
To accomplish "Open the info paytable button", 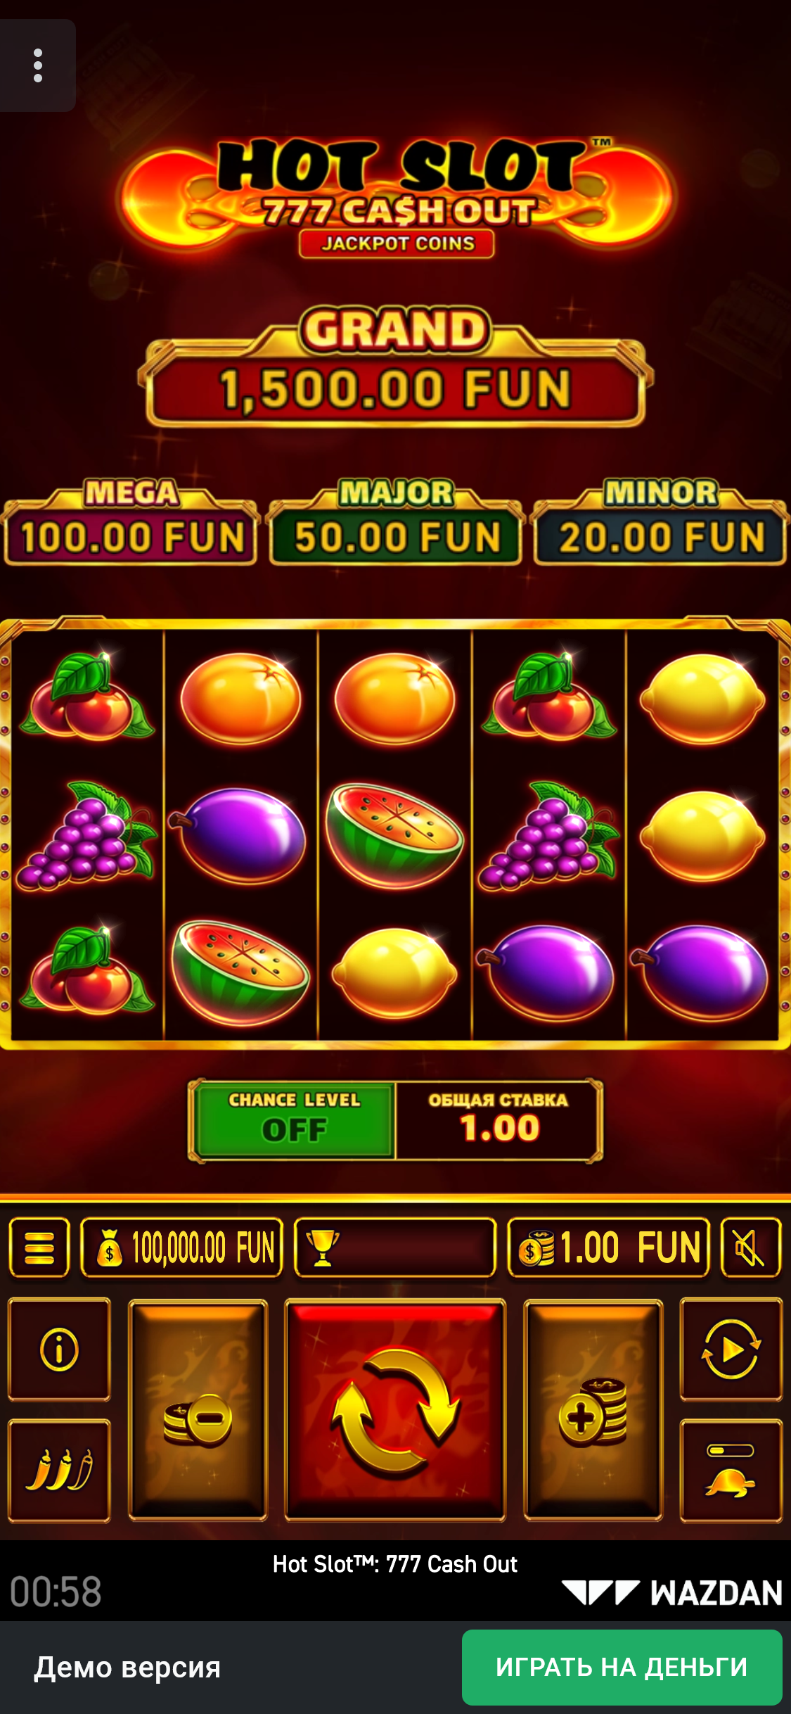I will click(x=59, y=1350).
